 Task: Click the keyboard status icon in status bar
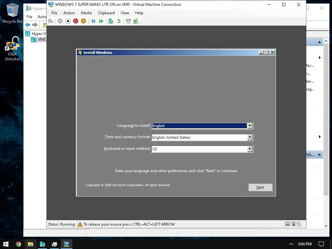point(287,224)
